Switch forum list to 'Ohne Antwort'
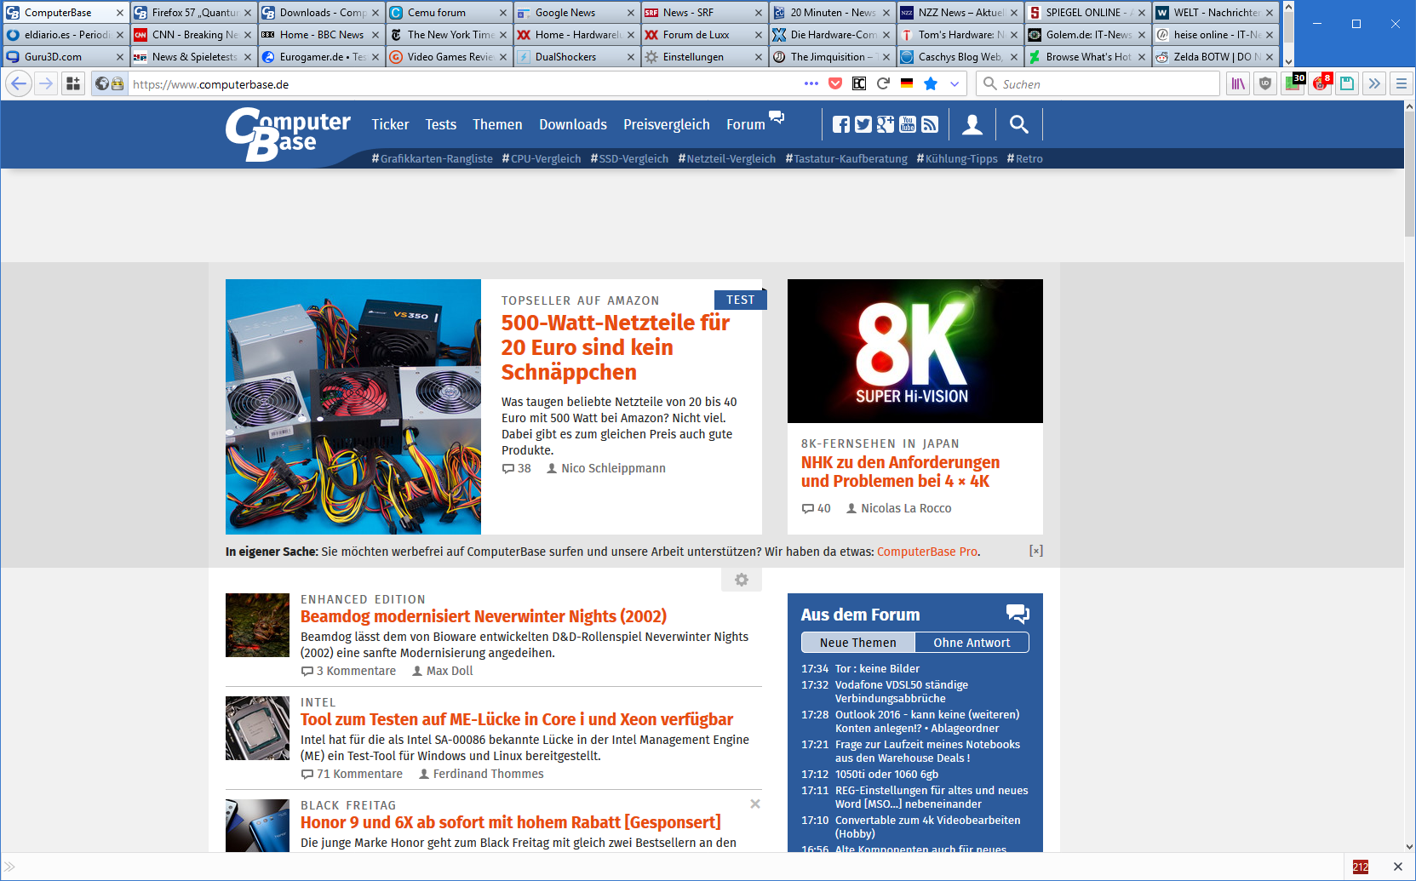1416x881 pixels. click(x=972, y=643)
